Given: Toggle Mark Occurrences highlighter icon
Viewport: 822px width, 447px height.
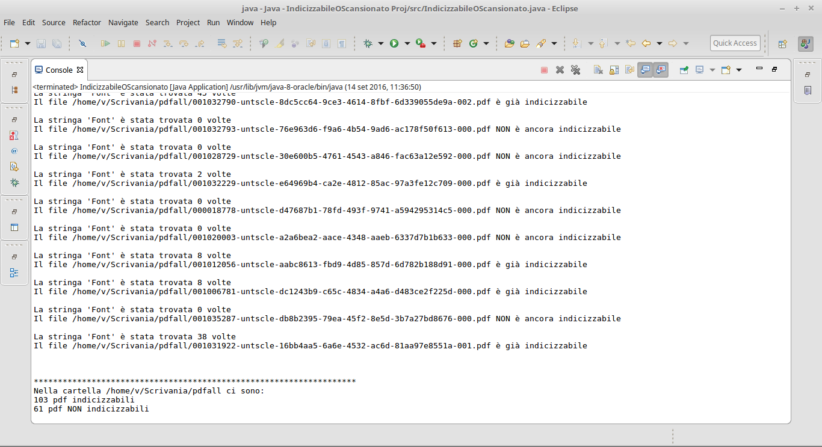Looking at the screenshot, I should coord(279,43).
